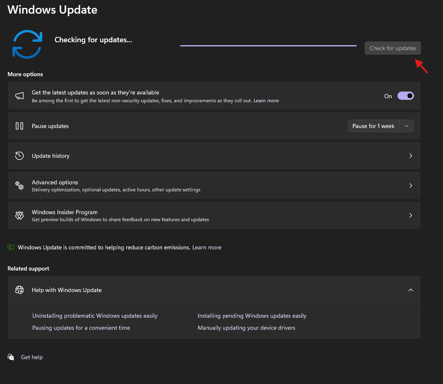This screenshot has height=384, width=443.
Task: Open Advanced options via its chevron
Action: pos(410,185)
